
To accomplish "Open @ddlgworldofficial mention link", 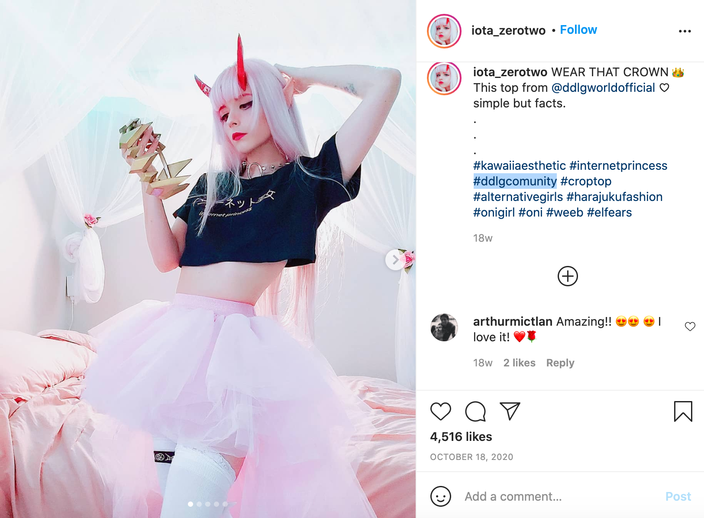I will point(603,88).
